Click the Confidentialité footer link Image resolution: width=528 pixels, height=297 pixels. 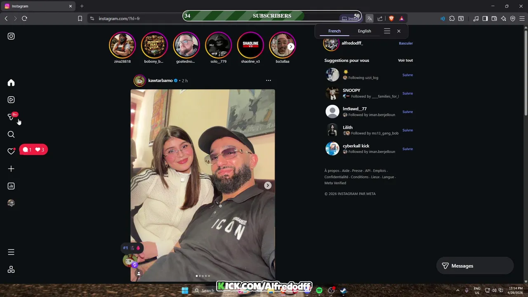(x=336, y=177)
